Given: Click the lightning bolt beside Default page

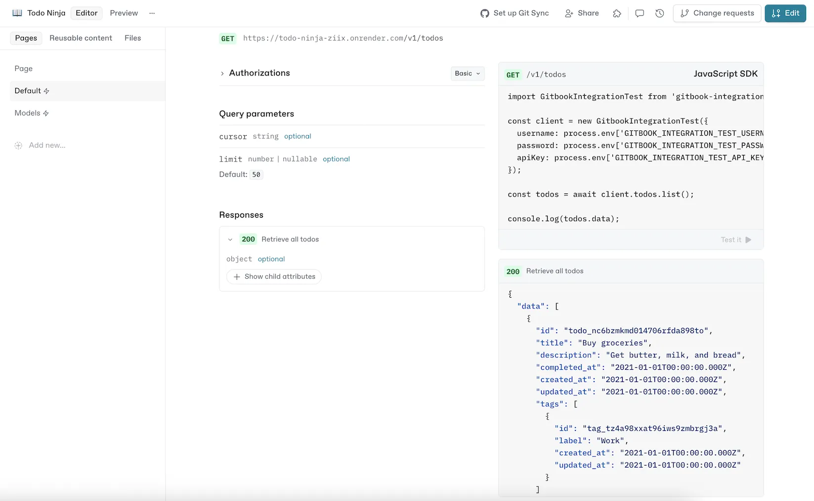Looking at the screenshot, I should (46, 91).
